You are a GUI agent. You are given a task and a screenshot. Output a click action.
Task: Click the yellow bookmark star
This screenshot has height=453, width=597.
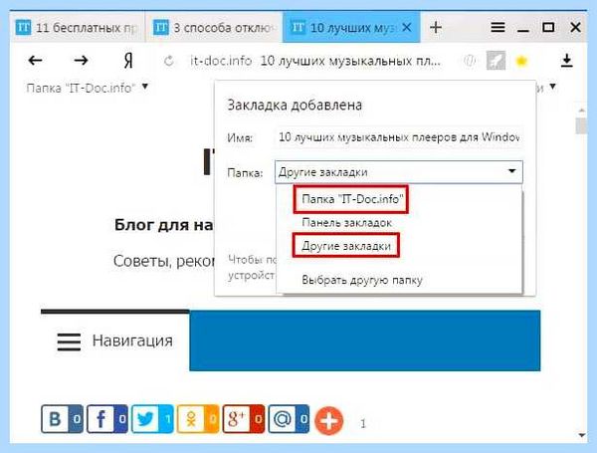click(521, 61)
